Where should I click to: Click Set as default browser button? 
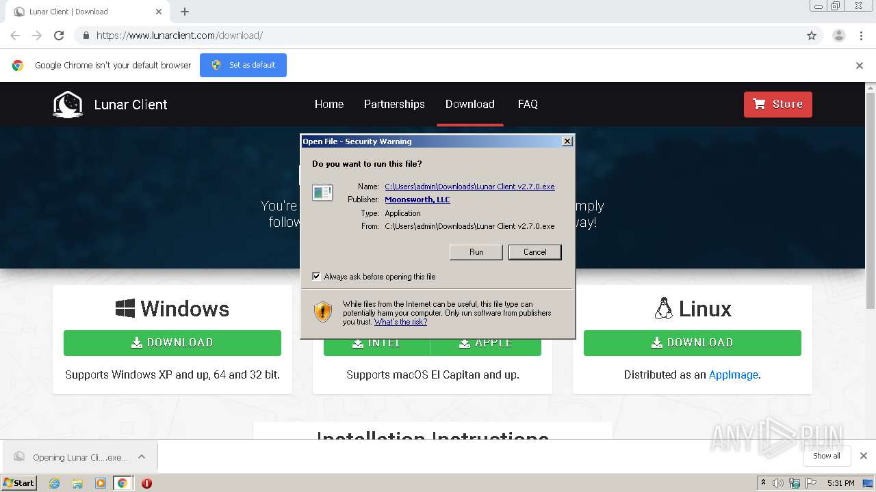pyautogui.click(x=243, y=65)
